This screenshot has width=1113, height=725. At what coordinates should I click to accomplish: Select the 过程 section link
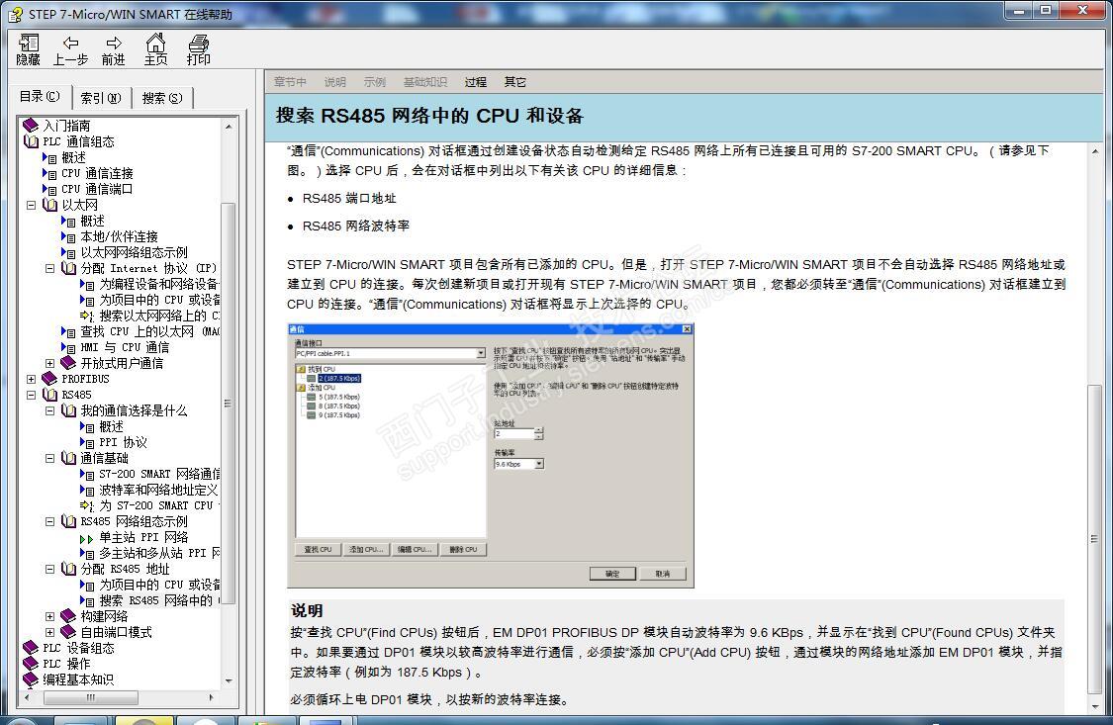476,82
